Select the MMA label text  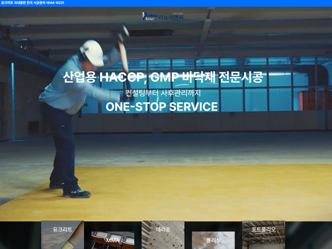[113, 241]
